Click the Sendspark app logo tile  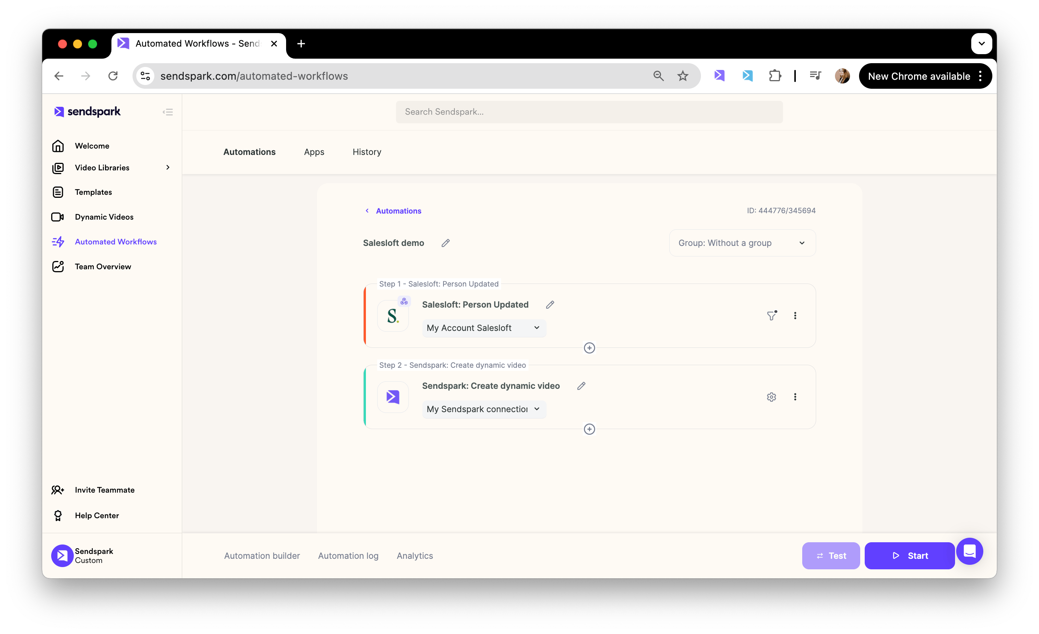pos(393,397)
